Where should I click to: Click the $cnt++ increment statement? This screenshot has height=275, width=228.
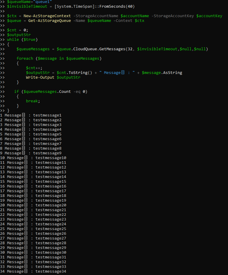[x=34, y=68]
